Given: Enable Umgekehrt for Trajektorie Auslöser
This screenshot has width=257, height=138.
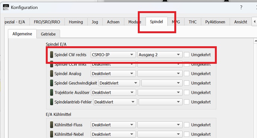Looking at the screenshot, I should coord(187,92).
